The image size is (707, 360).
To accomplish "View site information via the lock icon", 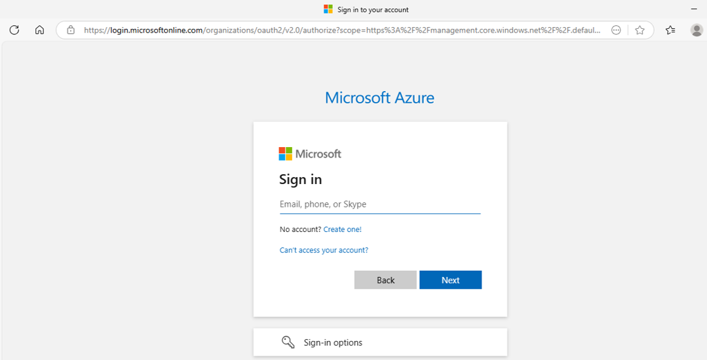I will point(71,30).
